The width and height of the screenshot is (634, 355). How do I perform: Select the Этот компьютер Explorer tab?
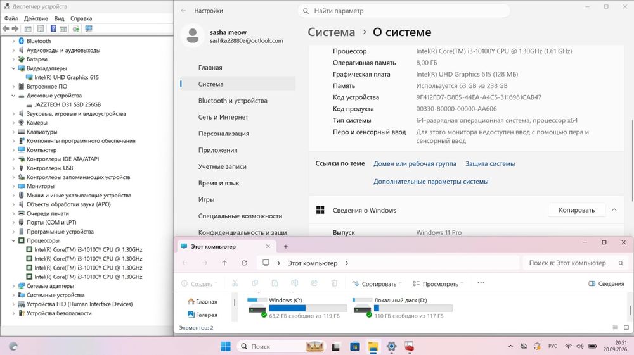coord(225,247)
